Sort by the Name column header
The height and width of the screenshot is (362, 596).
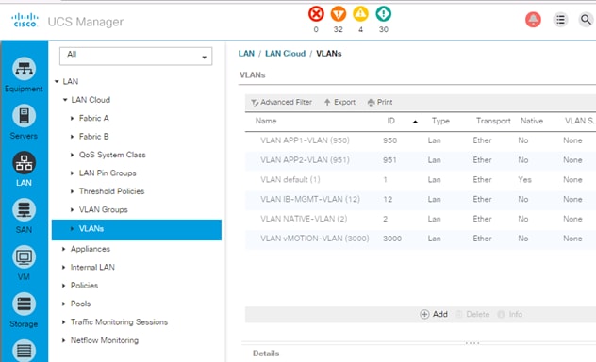266,121
